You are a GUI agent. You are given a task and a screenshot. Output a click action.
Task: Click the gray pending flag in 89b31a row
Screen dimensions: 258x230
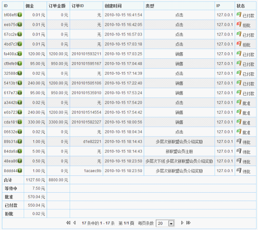[x=239, y=141]
